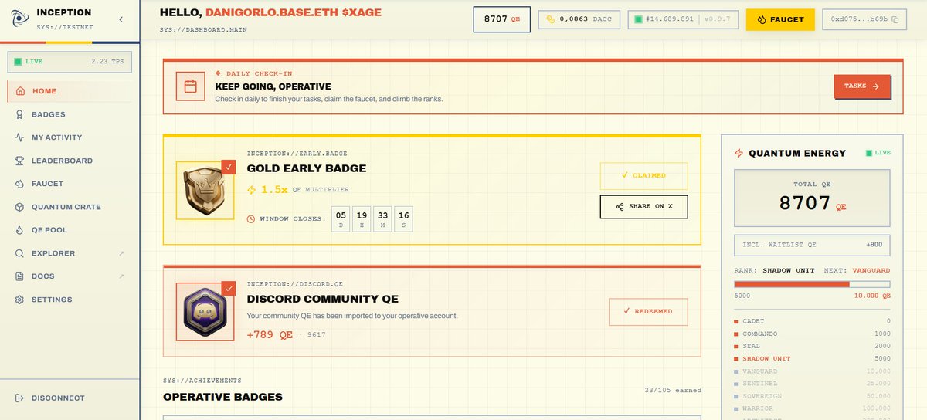Image resolution: width=927 pixels, height=420 pixels.
Task: Click the Badges ribbon icon
Action: (x=20, y=114)
